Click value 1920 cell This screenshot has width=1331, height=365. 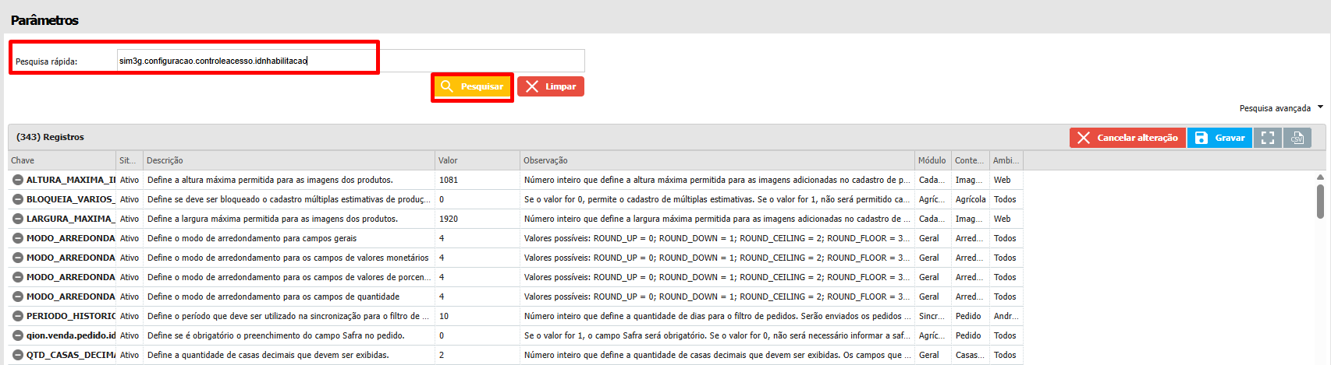[477, 219]
